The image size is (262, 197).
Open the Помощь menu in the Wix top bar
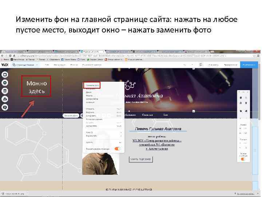[x=74, y=65]
